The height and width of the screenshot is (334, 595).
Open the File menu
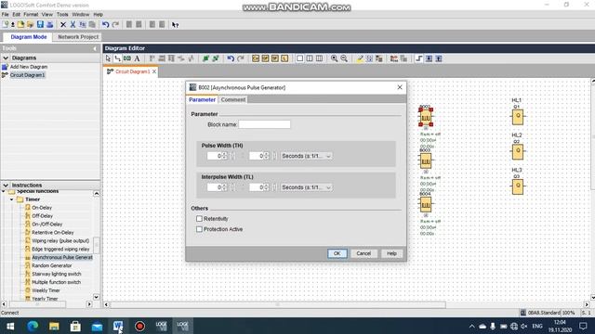tap(6, 15)
